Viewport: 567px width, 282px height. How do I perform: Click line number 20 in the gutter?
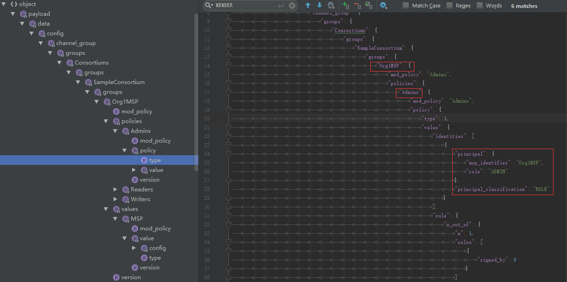(207, 118)
